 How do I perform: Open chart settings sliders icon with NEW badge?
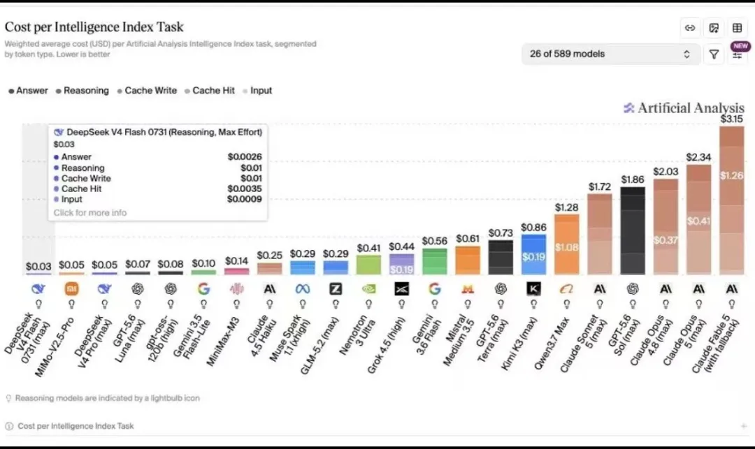738,54
